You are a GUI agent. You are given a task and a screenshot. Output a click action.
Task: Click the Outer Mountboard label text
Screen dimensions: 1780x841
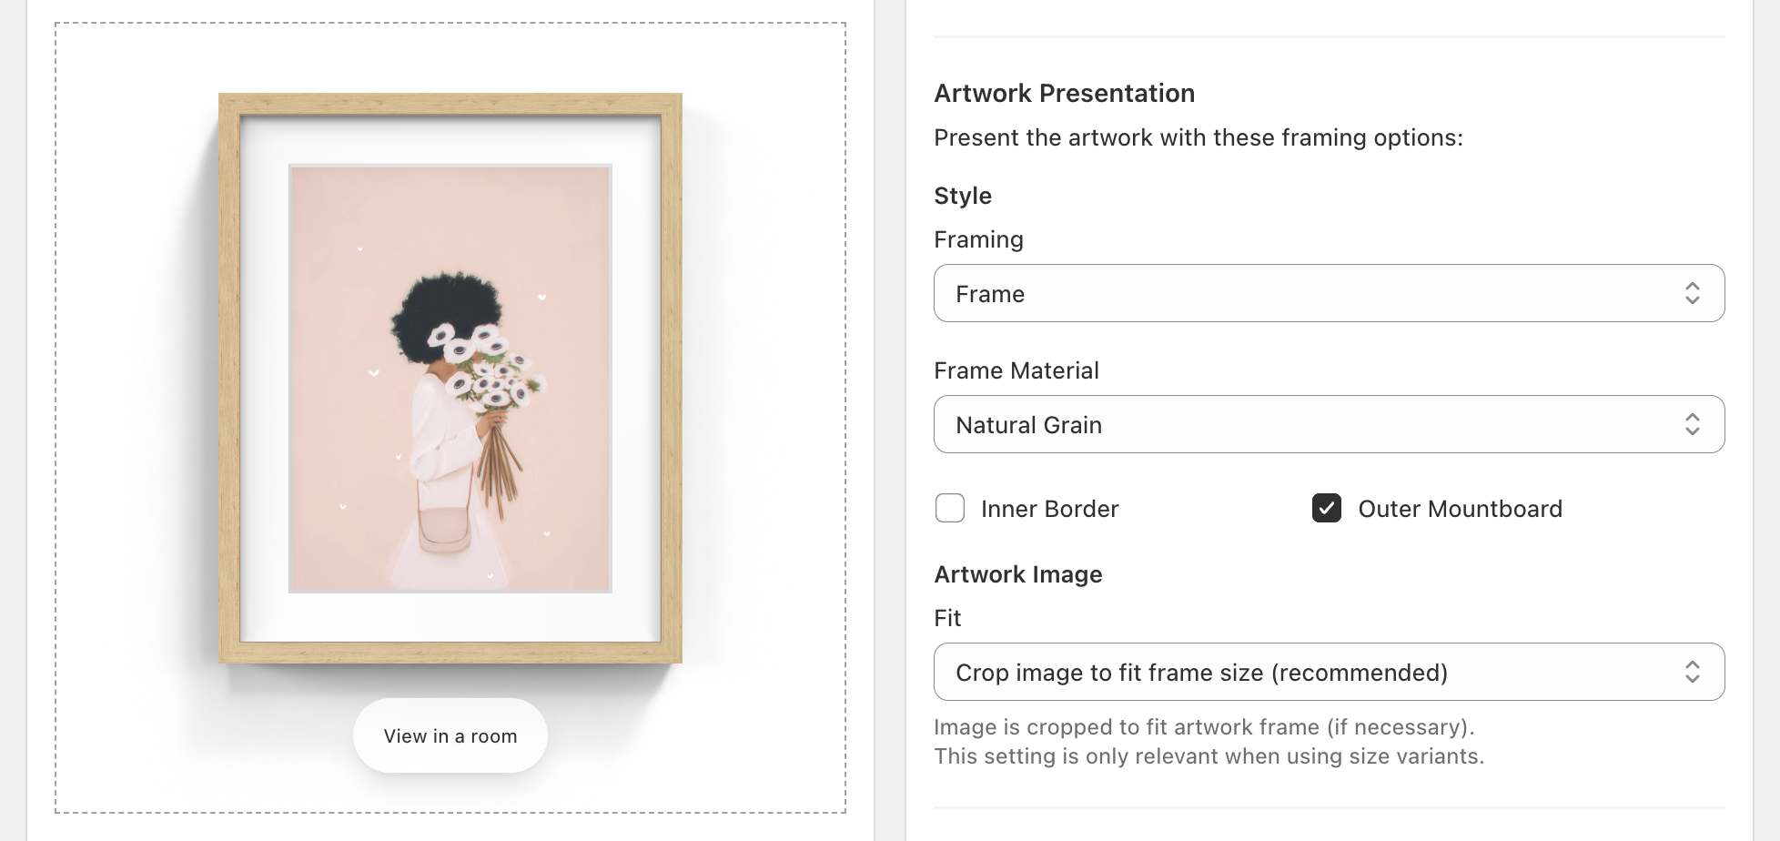tap(1460, 509)
